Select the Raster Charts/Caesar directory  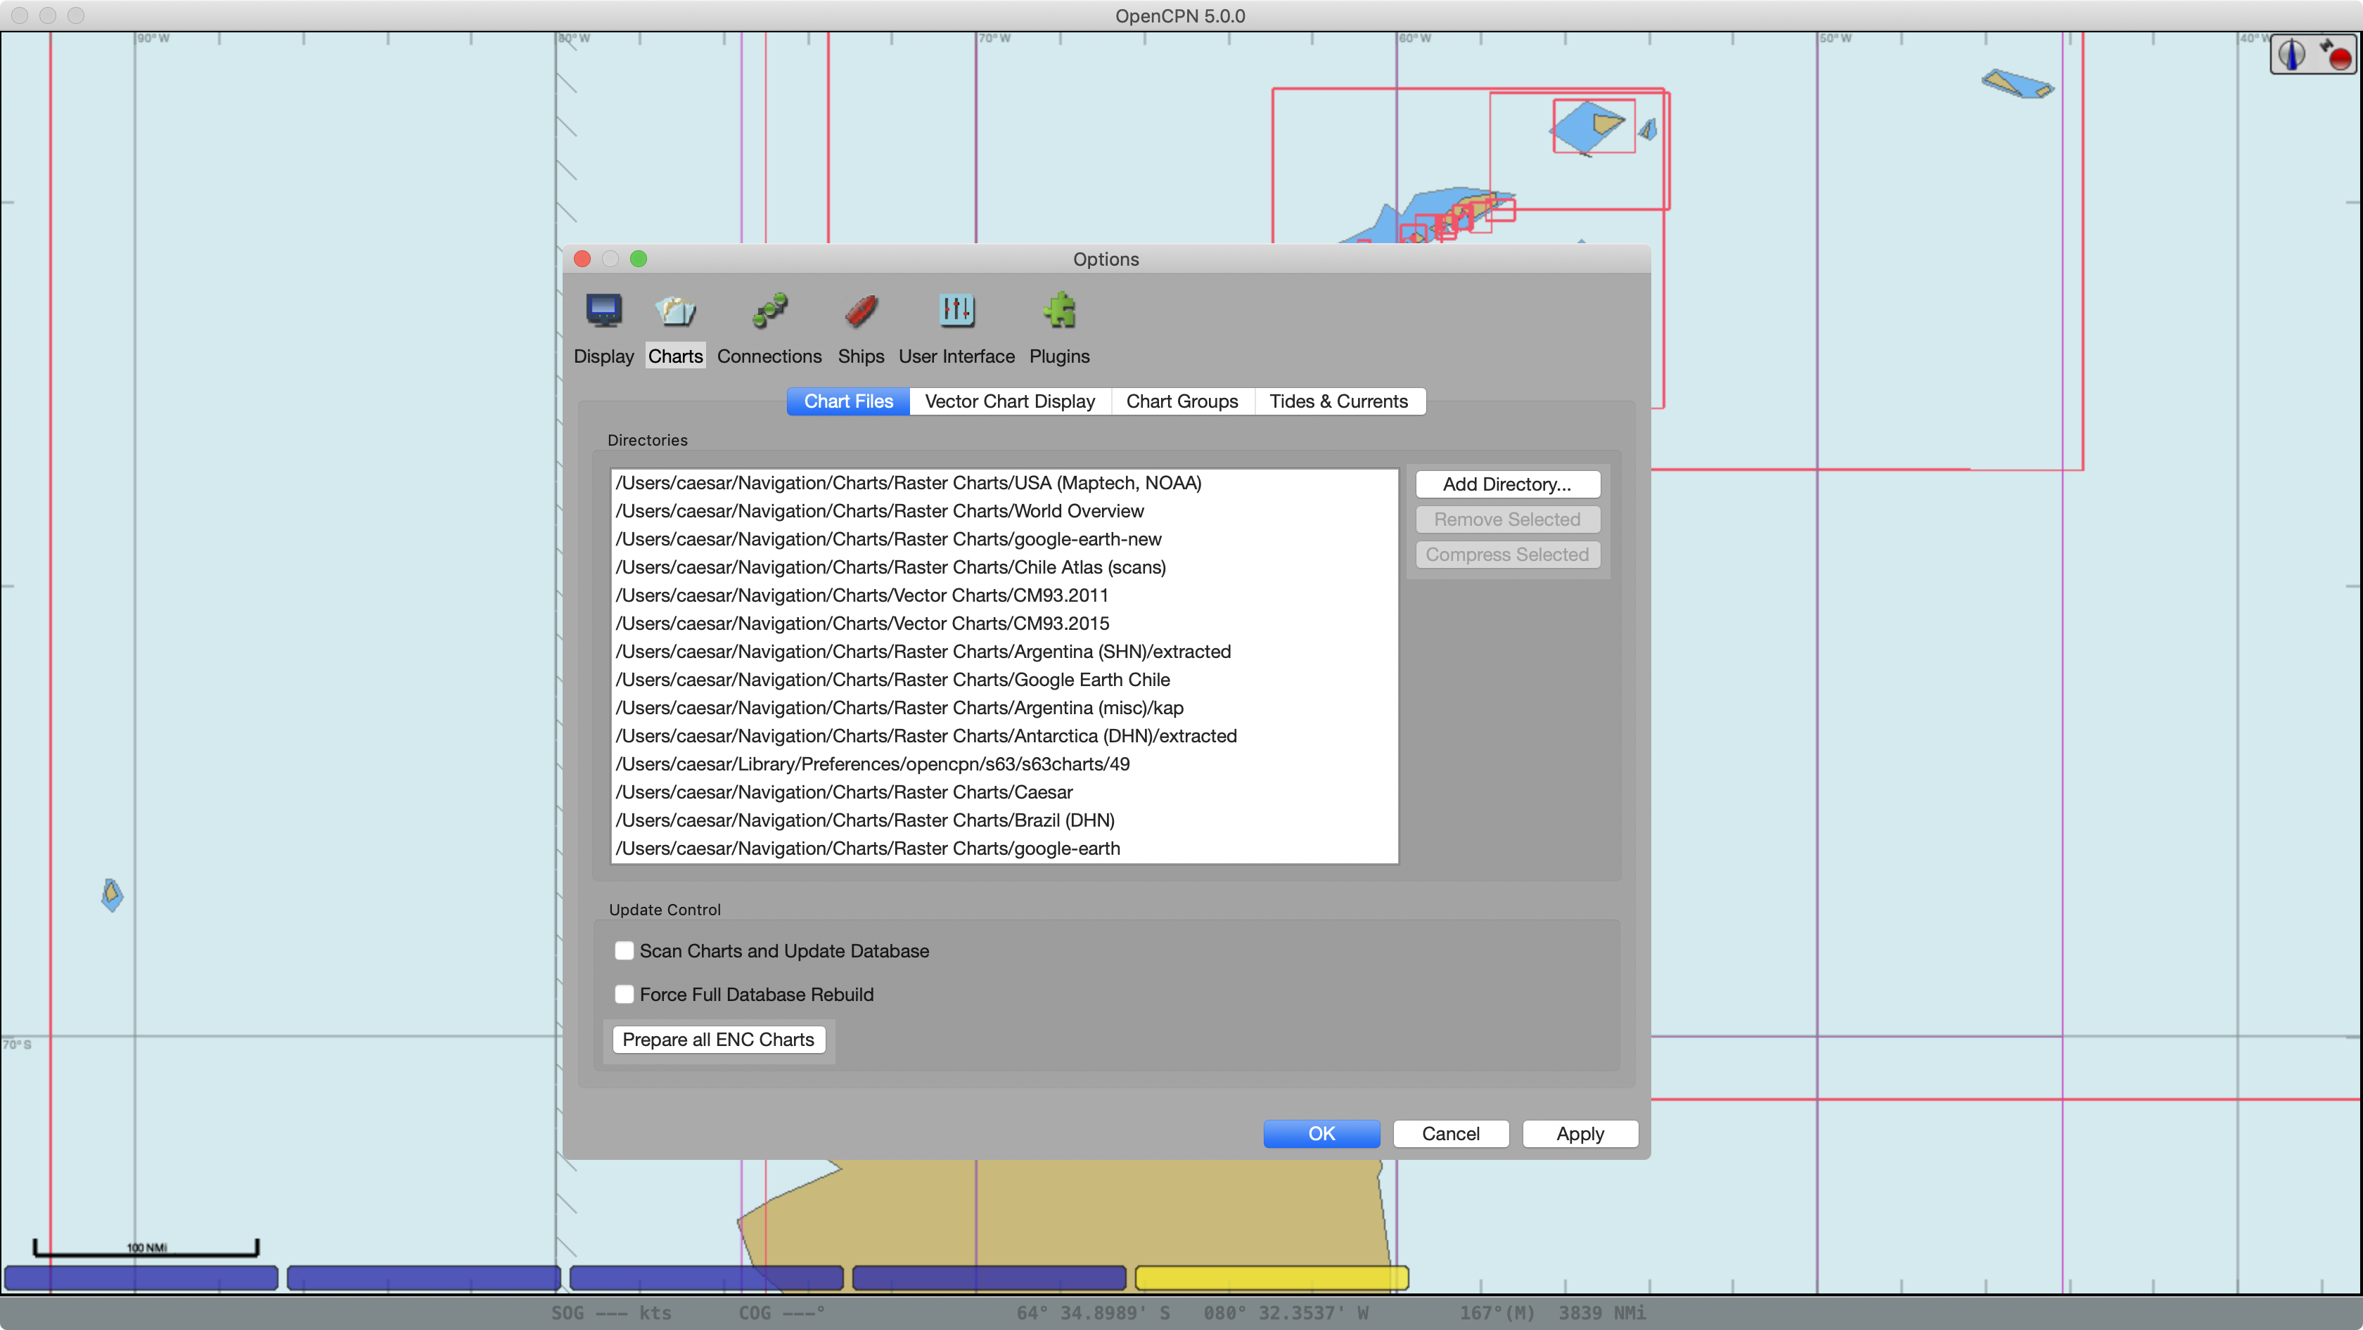pos(1004,792)
